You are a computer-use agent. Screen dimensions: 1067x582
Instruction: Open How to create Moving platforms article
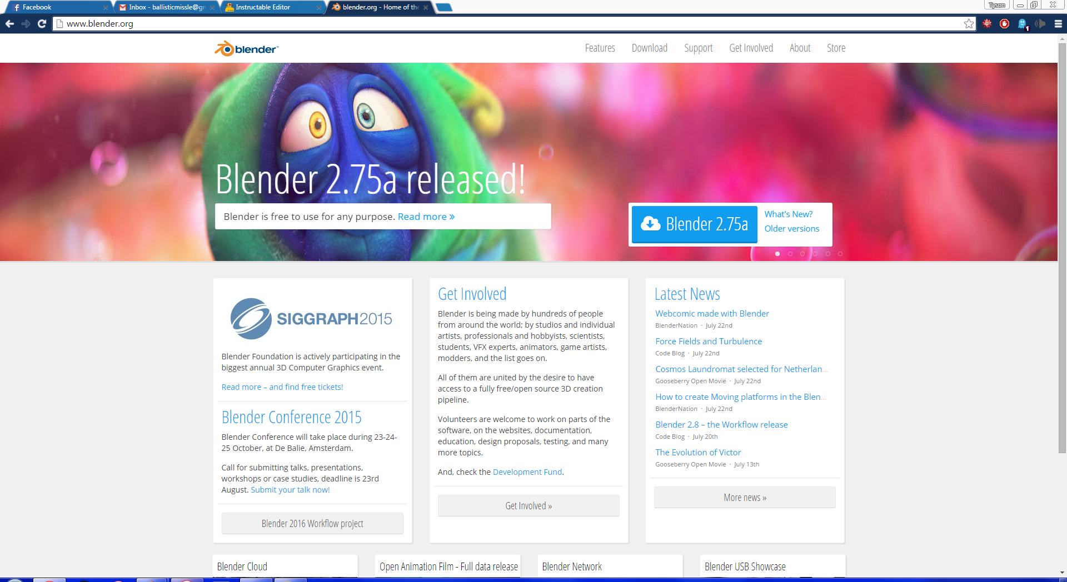[x=740, y=397]
